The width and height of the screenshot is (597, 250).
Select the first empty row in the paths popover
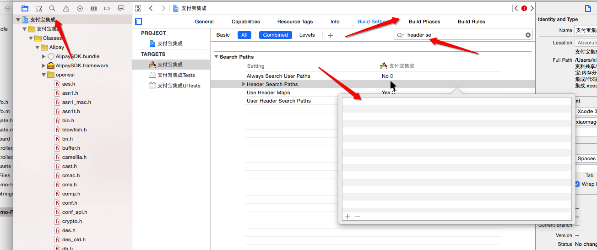tap(457, 102)
